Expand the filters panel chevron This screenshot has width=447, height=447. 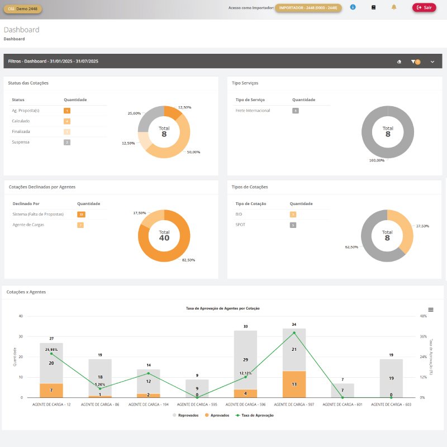(x=432, y=61)
